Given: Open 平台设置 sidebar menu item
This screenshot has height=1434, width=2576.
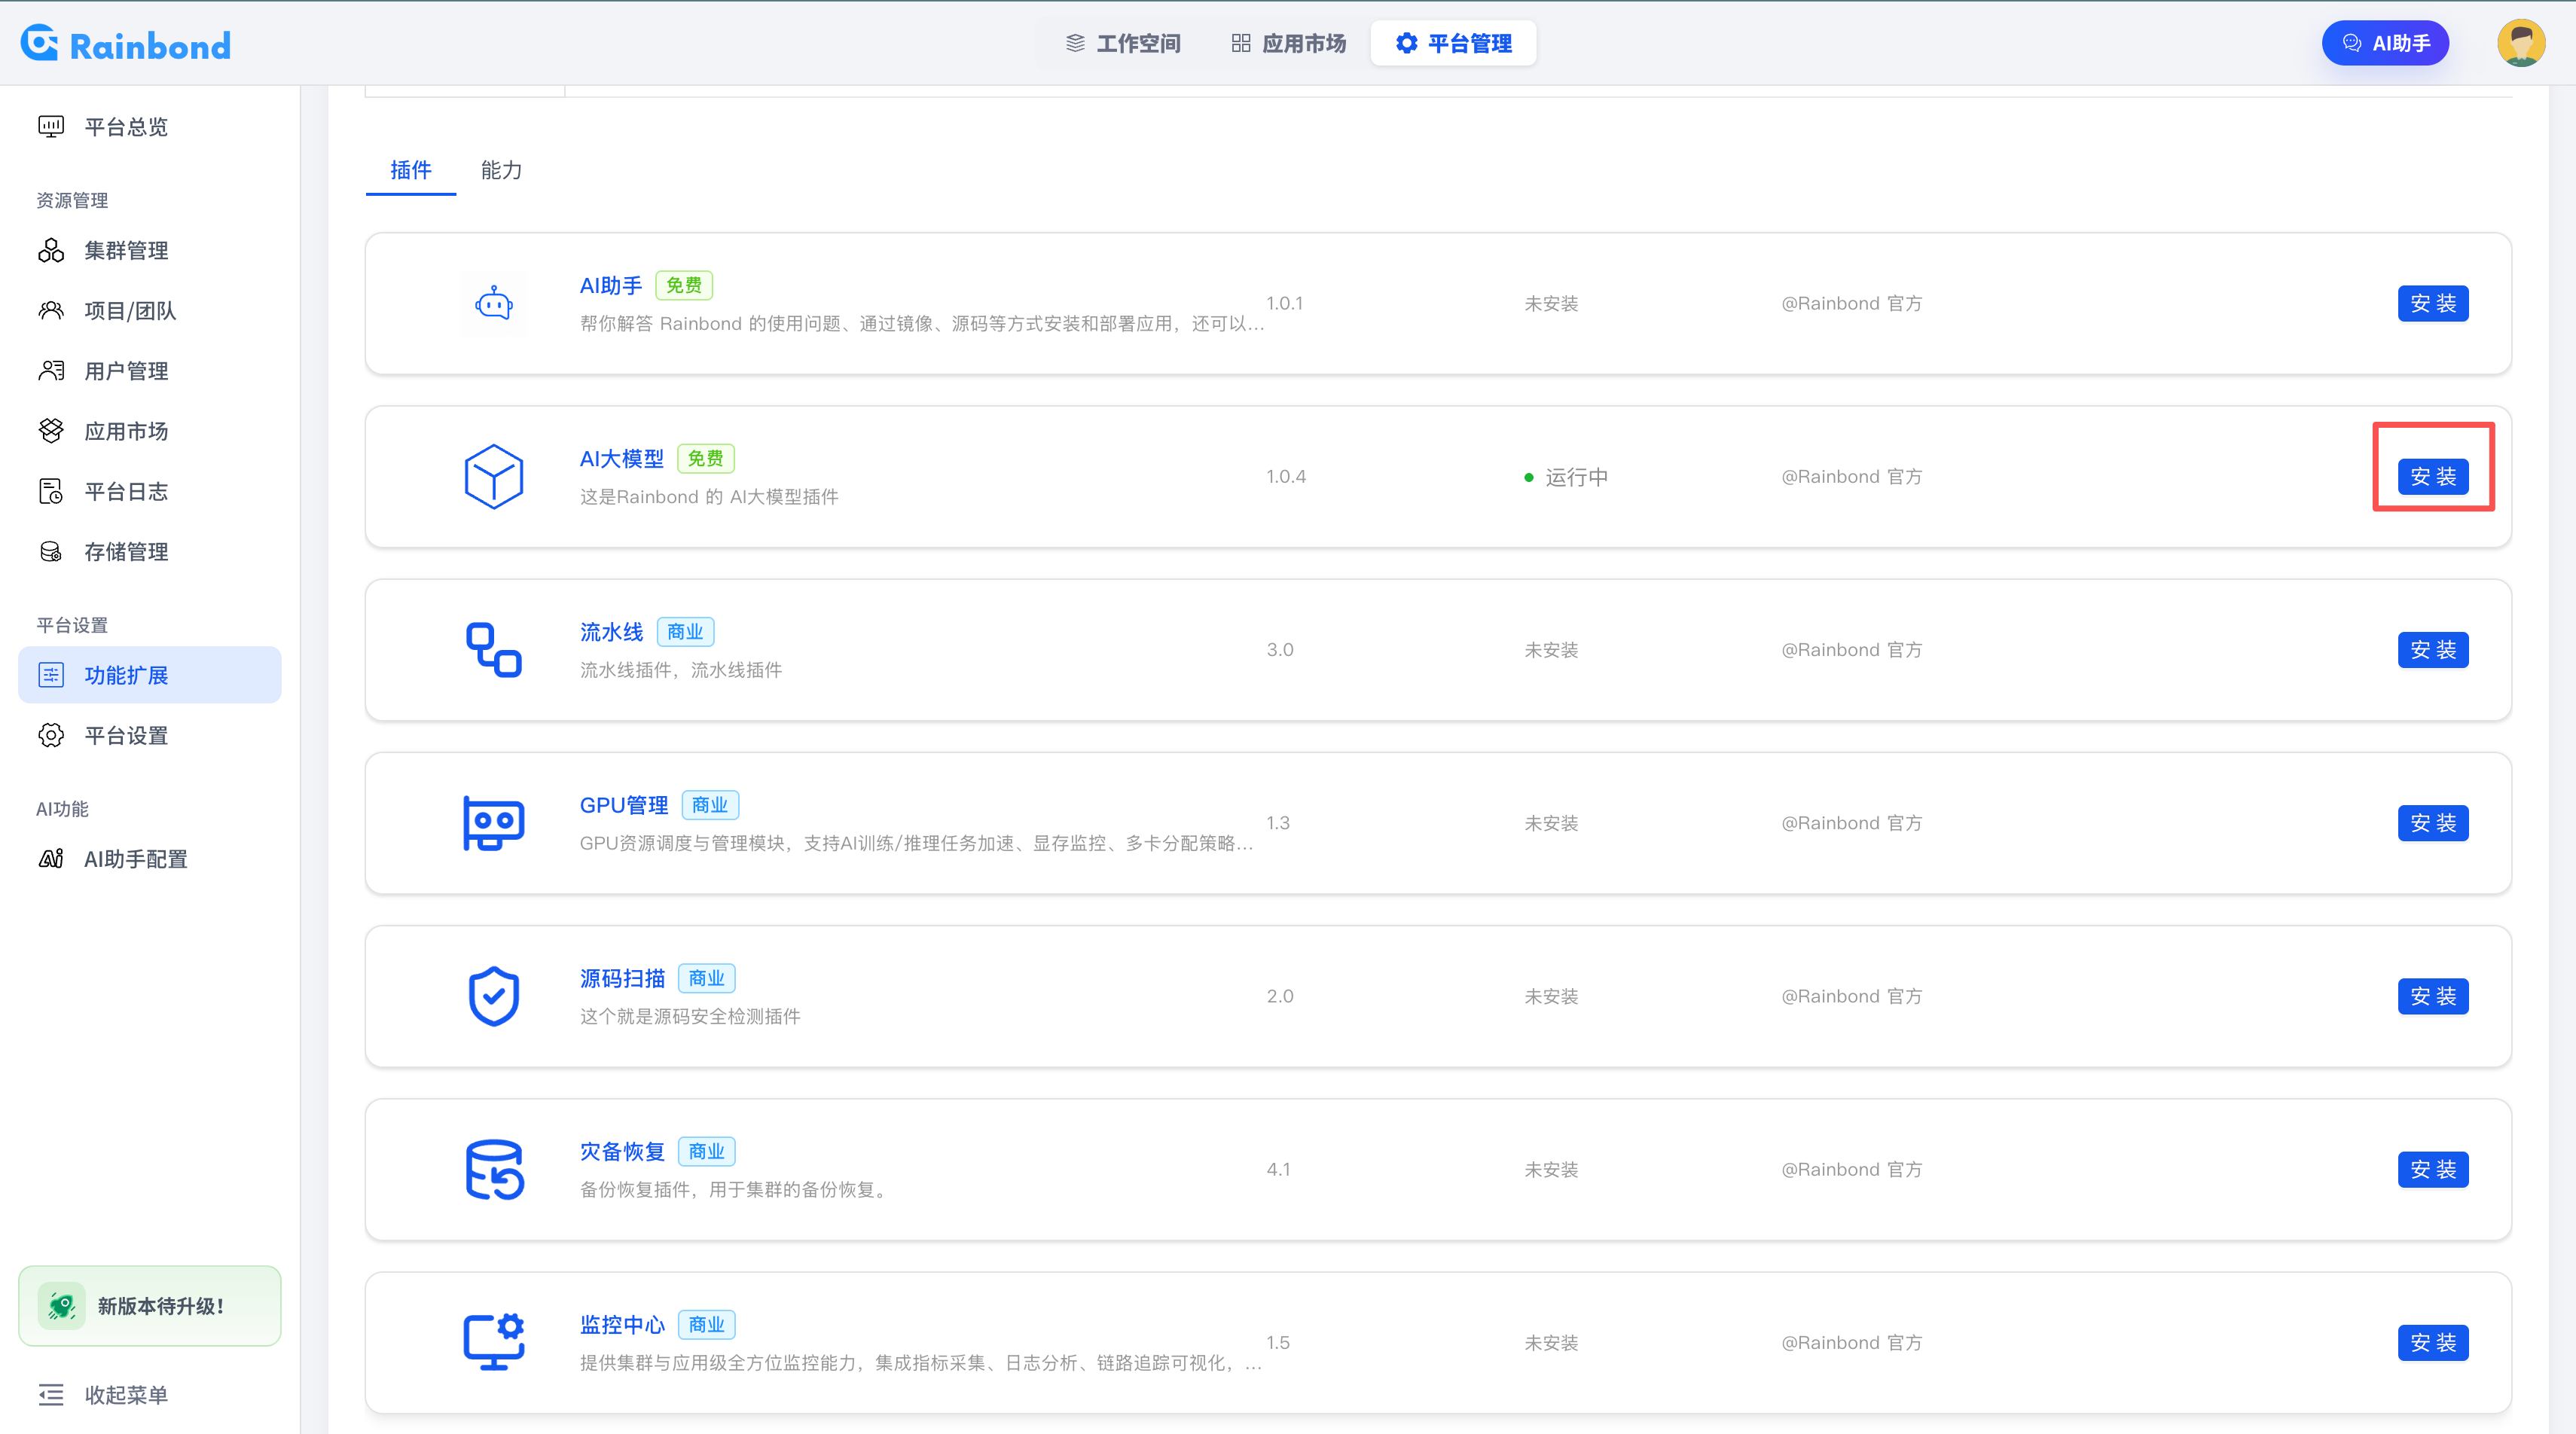Looking at the screenshot, I should click(x=150, y=735).
